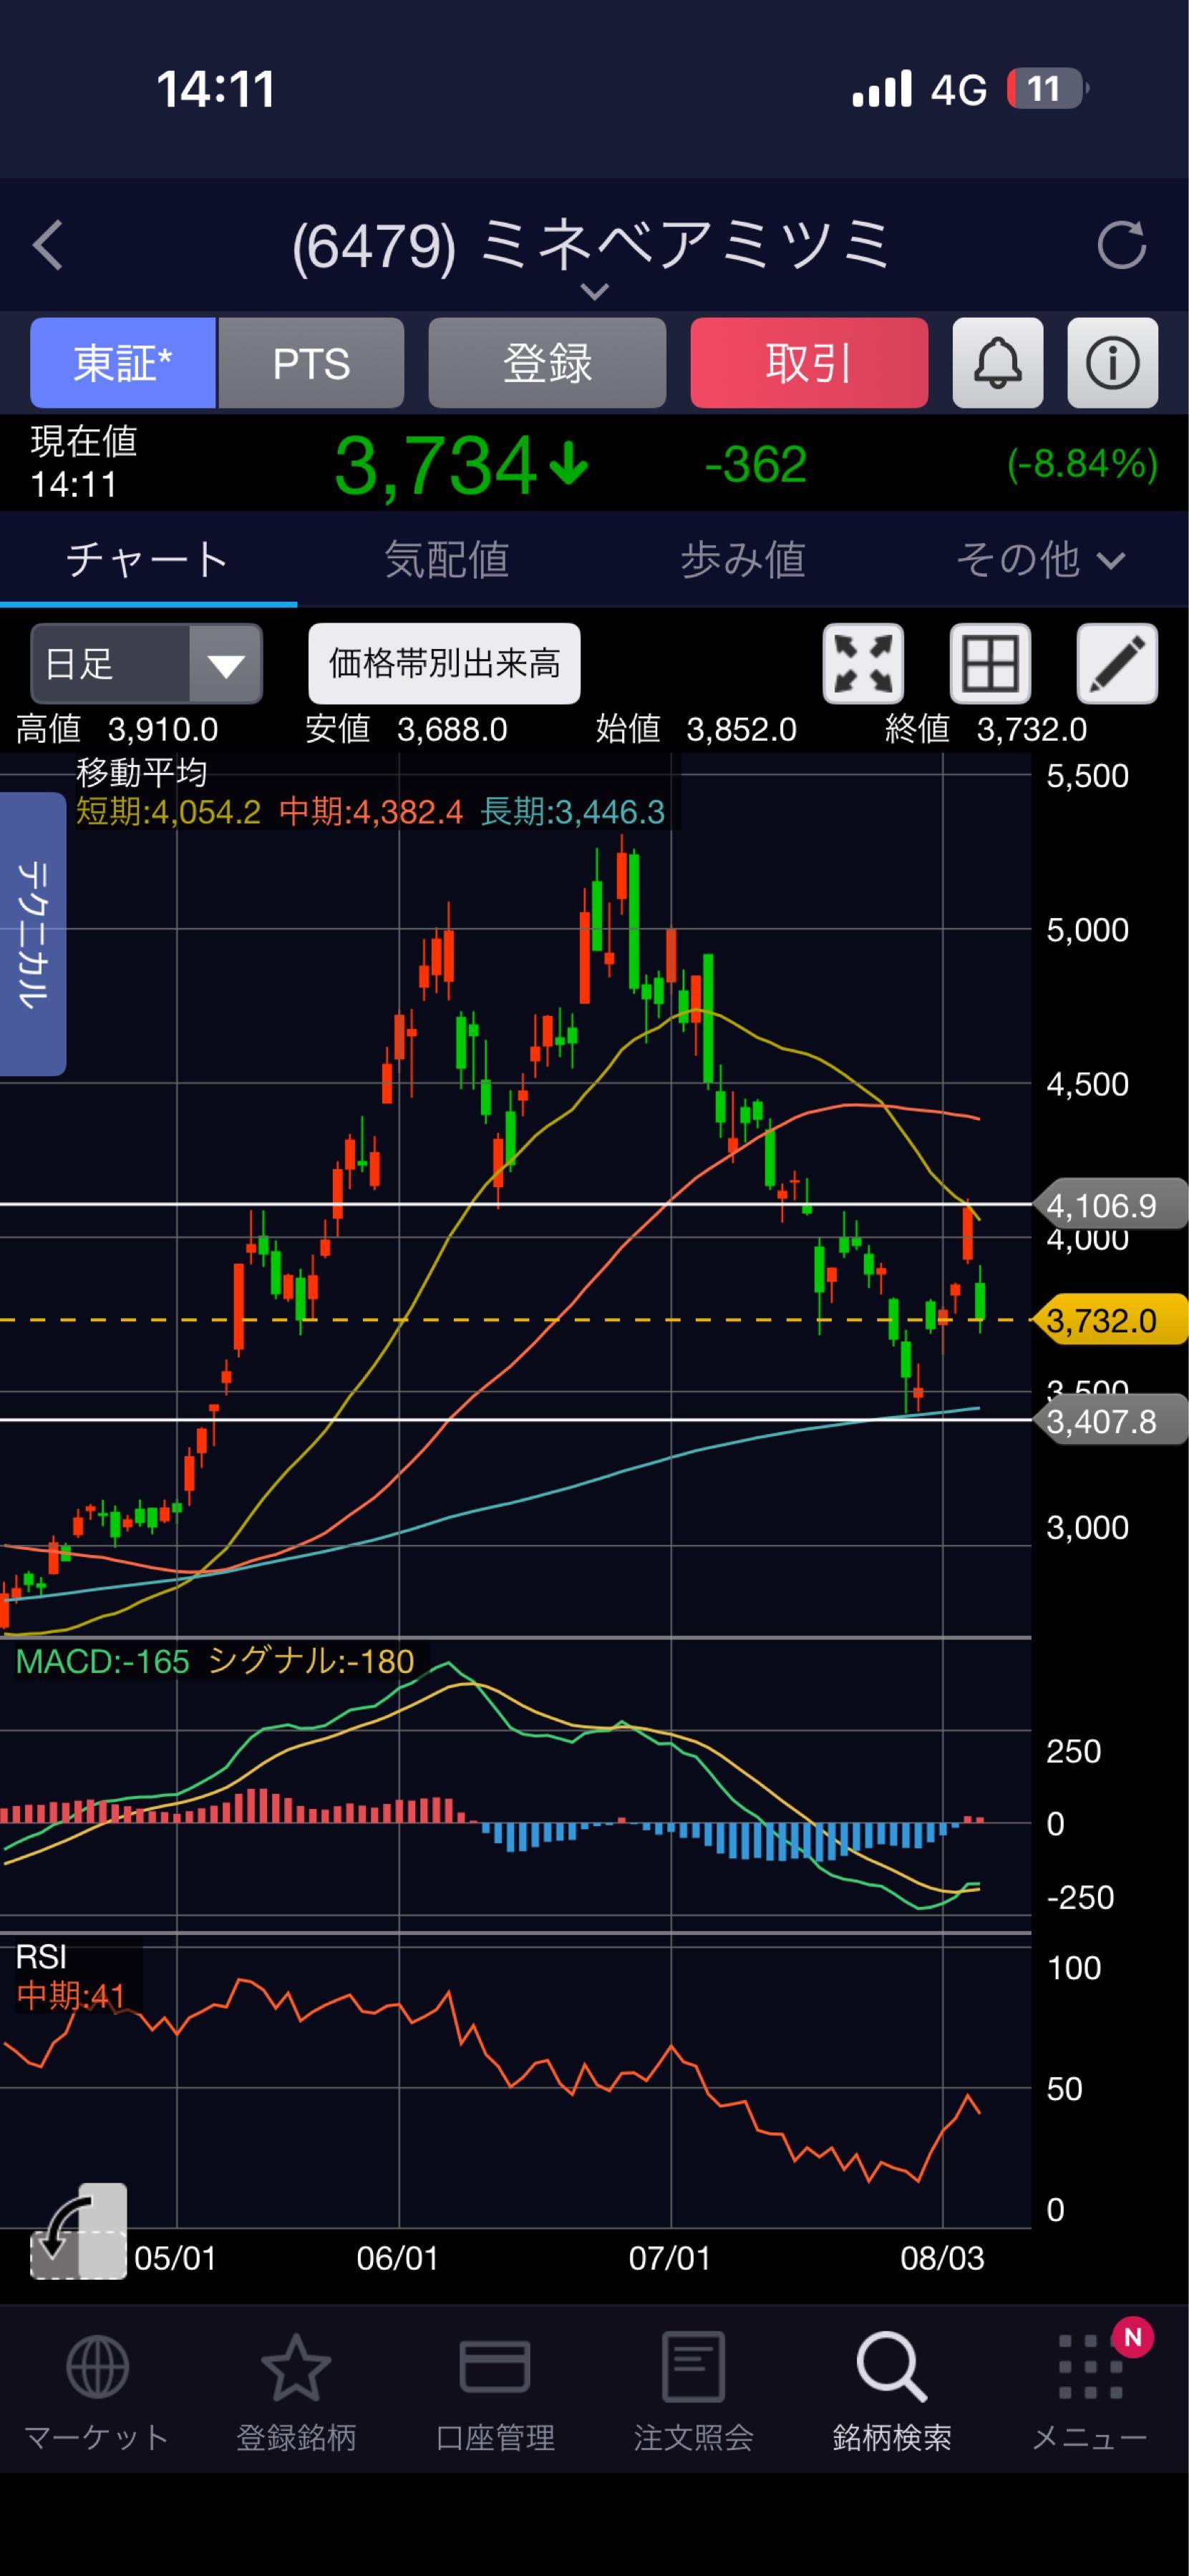
Task: Tap the 移動平均 indicator label
Action: 141,773
